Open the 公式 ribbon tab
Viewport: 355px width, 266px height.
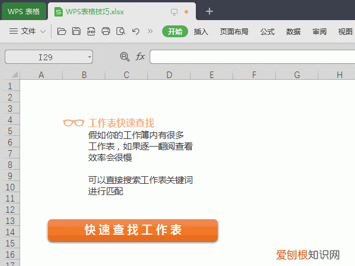point(267,31)
